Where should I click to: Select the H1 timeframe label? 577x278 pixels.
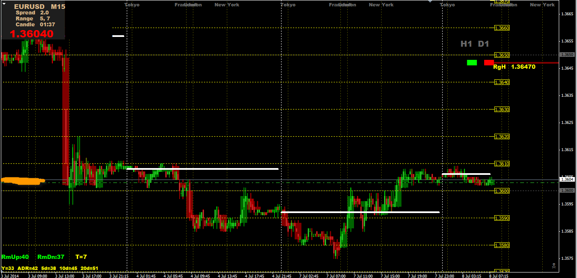(x=467, y=44)
